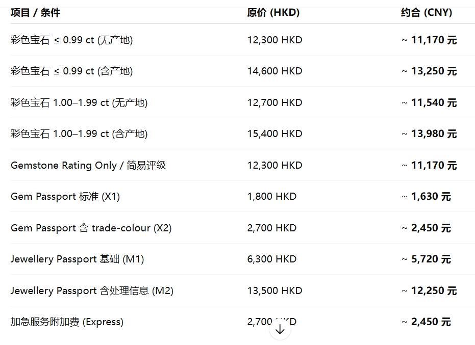Select Jewellery Passport 基础 (M1) row label
The height and width of the screenshot is (345, 475).
click(77, 259)
